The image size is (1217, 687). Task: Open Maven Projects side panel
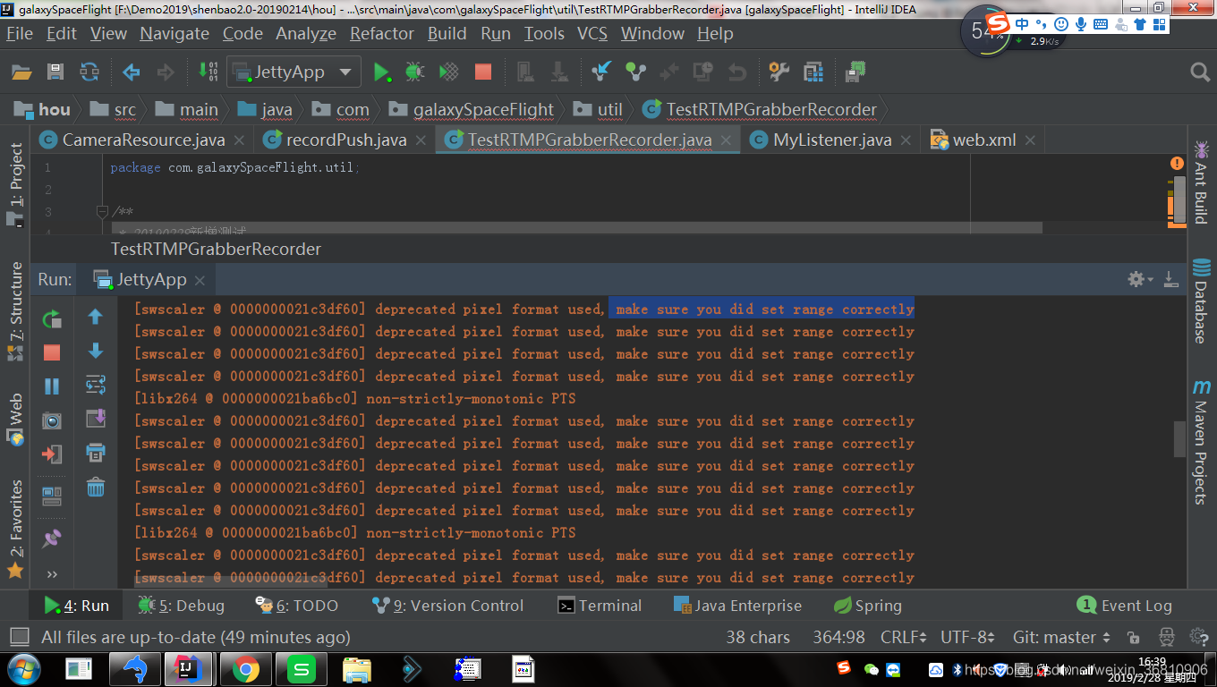click(x=1201, y=442)
